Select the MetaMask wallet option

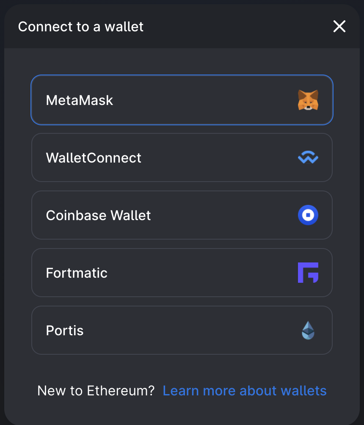click(182, 100)
